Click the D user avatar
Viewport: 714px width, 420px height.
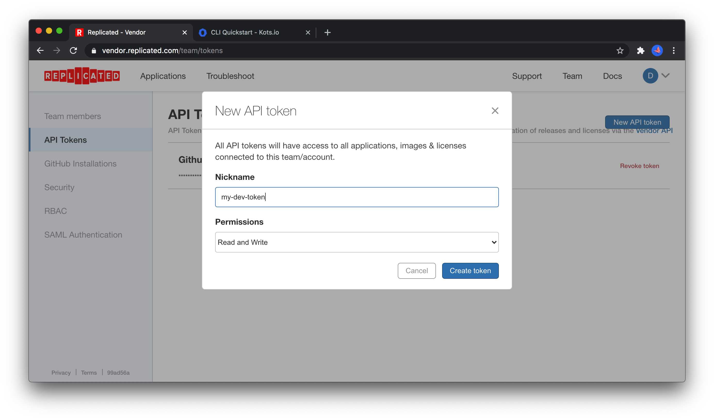(x=650, y=75)
